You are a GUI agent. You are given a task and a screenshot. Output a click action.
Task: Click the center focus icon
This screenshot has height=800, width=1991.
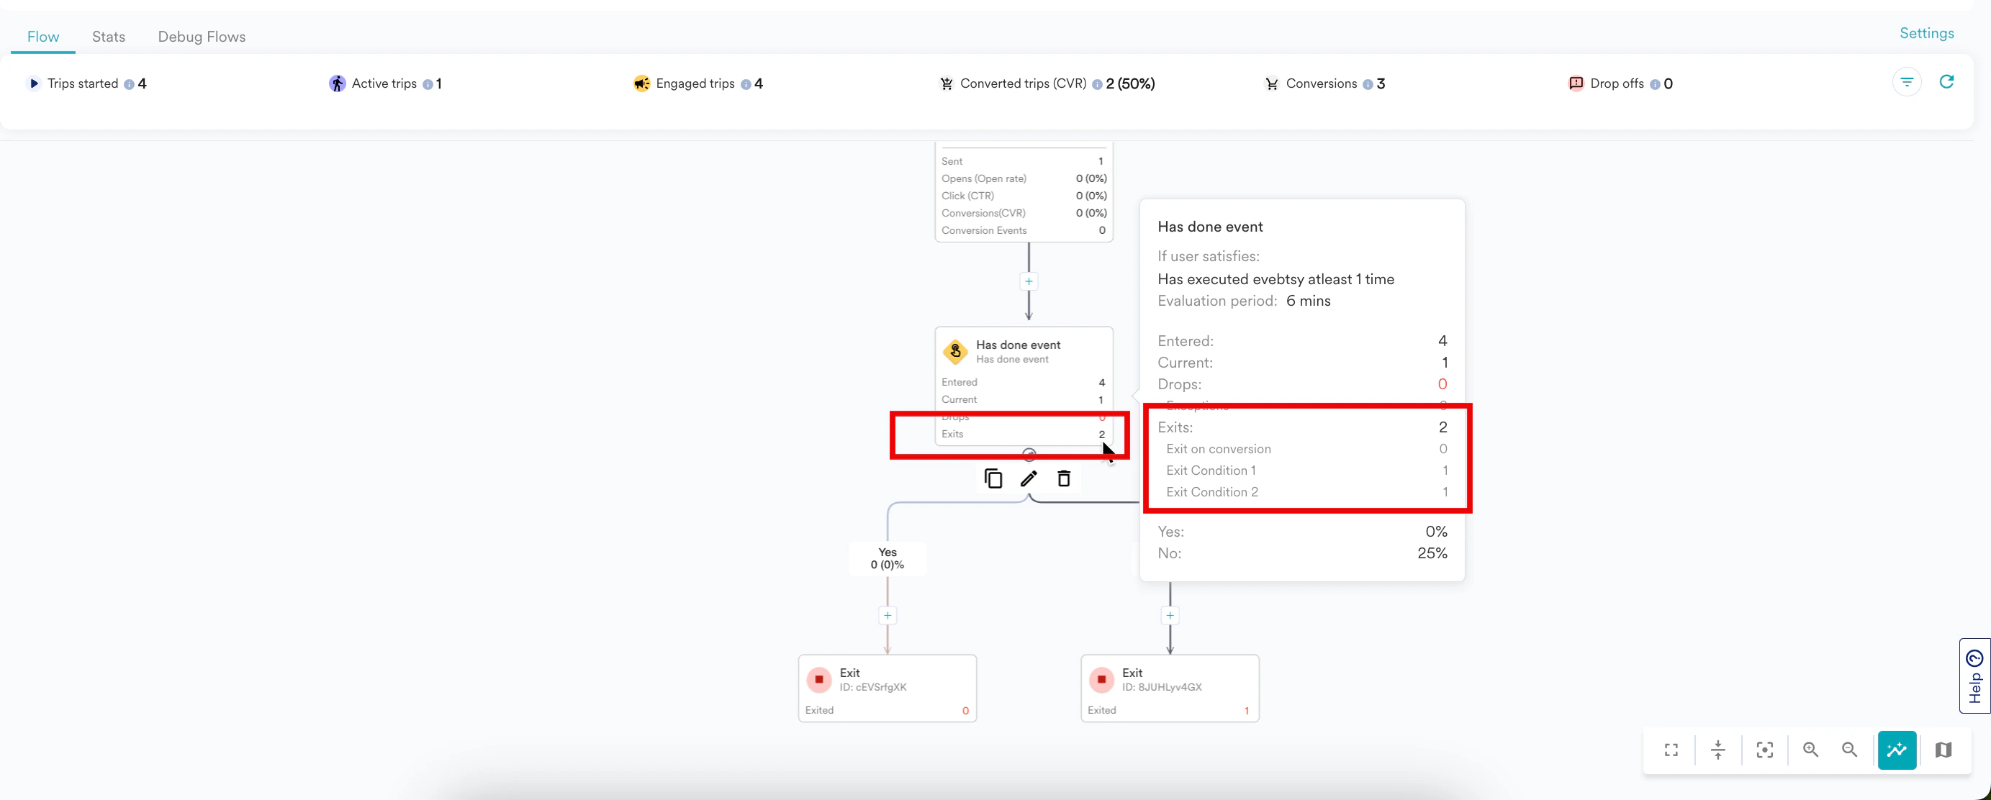click(1764, 750)
